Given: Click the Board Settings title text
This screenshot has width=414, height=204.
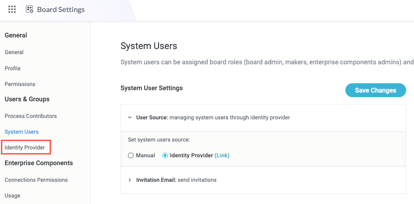Looking at the screenshot, I should pyautogui.click(x=61, y=10).
